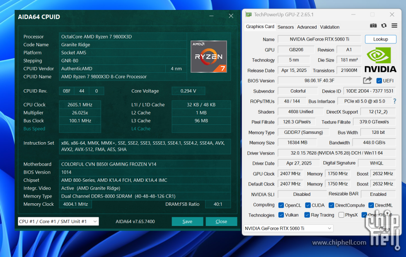This screenshot has width=406, height=257.
Task: Click the Driver Version field
Action: coord(336,153)
